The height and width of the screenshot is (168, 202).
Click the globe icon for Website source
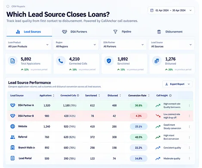[x=12, y=126]
